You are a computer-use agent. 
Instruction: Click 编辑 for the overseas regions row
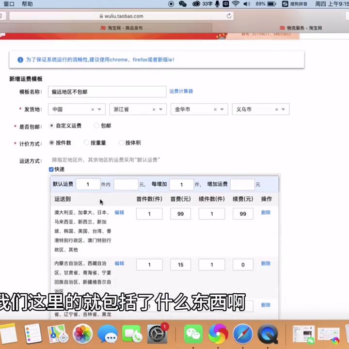pyautogui.click(x=119, y=212)
